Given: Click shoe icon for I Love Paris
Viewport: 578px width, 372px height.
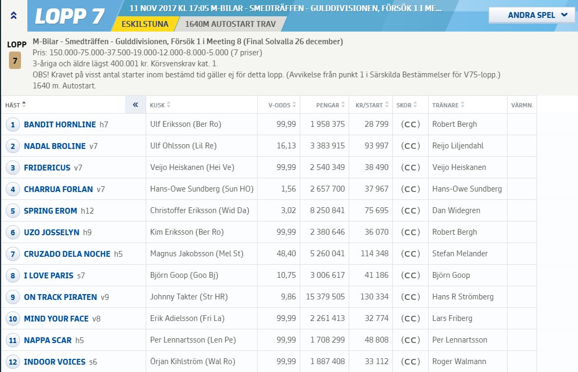Looking at the screenshot, I should pyautogui.click(x=410, y=275).
